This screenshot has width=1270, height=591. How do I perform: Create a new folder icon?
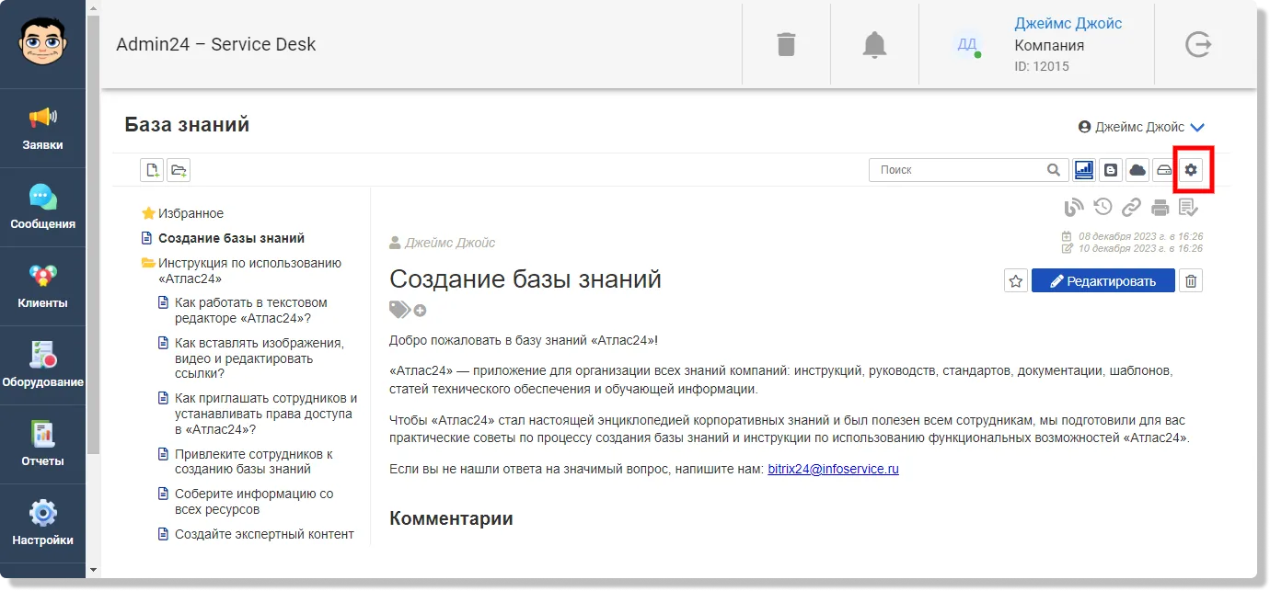click(179, 169)
